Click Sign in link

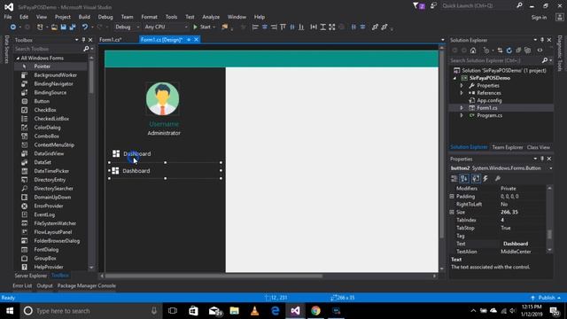539,18
